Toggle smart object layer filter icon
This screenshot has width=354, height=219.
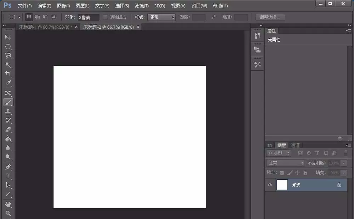click(x=335, y=153)
